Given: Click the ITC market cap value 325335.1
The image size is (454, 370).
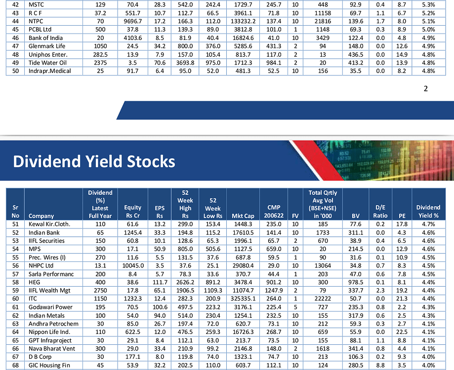Looking at the screenshot, I should (x=243, y=299).
